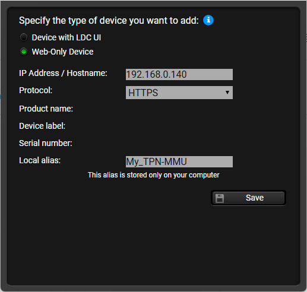Click the 'Device label:' label
This screenshot has height=292, width=307.
[42, 126]
